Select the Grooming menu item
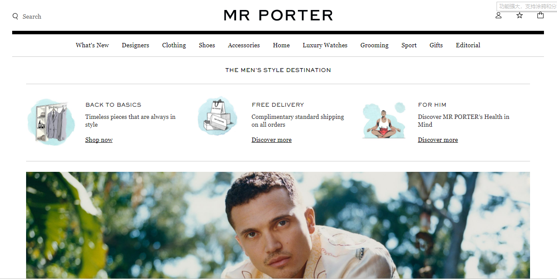This screenshot has width=557, height=279. point(374,45)
